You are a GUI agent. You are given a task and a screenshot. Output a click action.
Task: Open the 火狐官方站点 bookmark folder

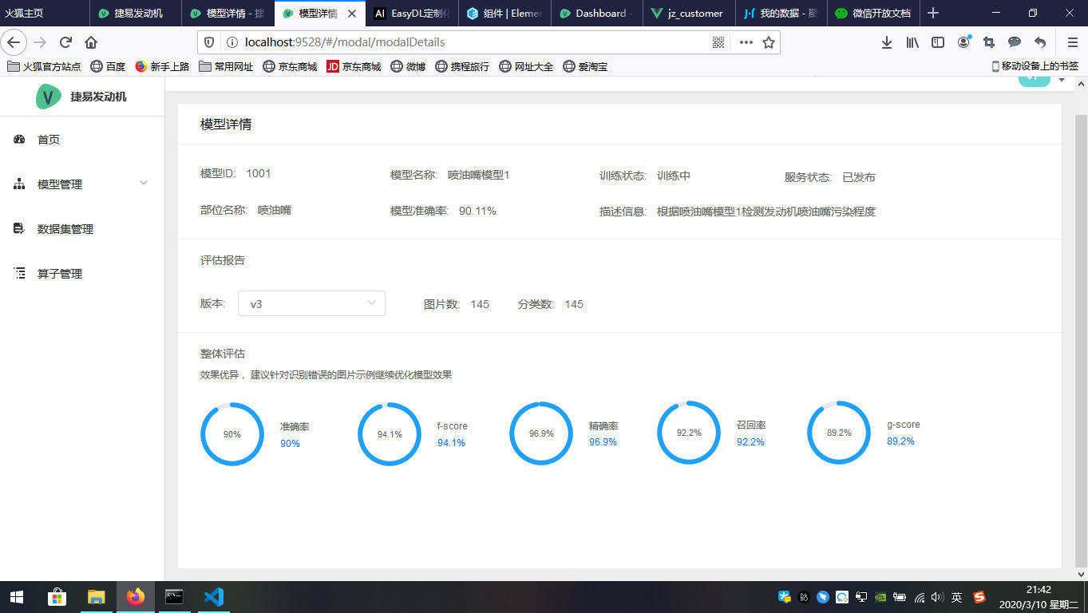point(44,66)
